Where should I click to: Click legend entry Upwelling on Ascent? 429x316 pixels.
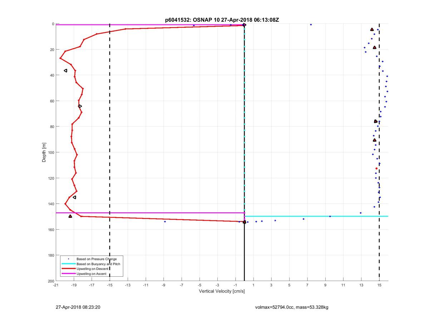(x=92, y=274)
